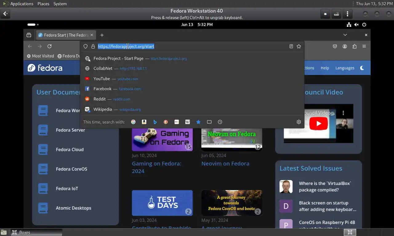
Task: Open Boxes three-dot menu
Action: click(348, 14)
